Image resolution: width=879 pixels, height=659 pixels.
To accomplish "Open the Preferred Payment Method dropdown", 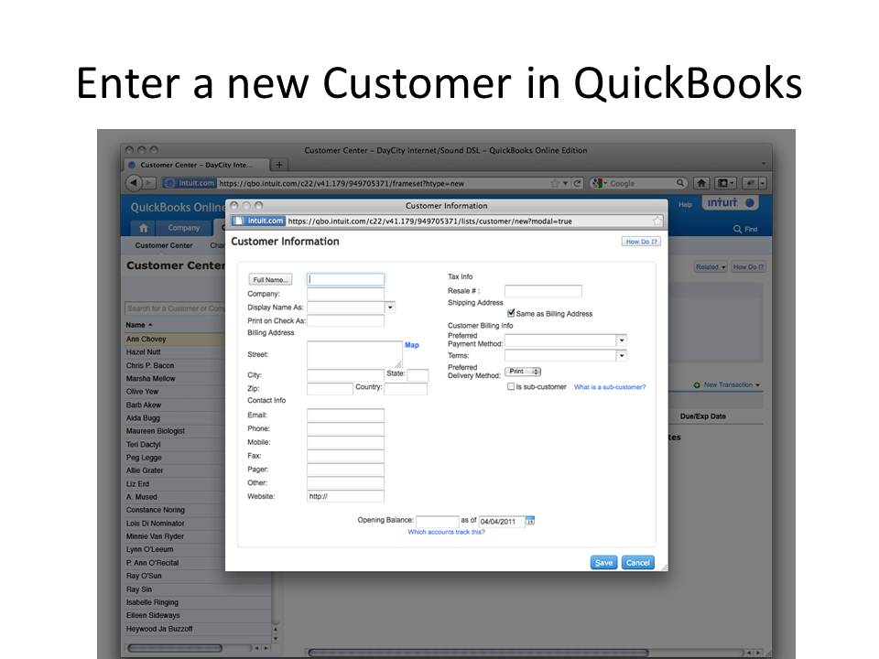I will (621, 340).
